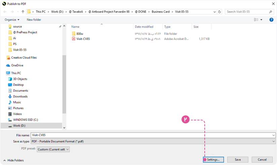Expand the address bar path history dropdown
Image resolution: width=277 pixels, height=165 pixels.
pos(214,12)
